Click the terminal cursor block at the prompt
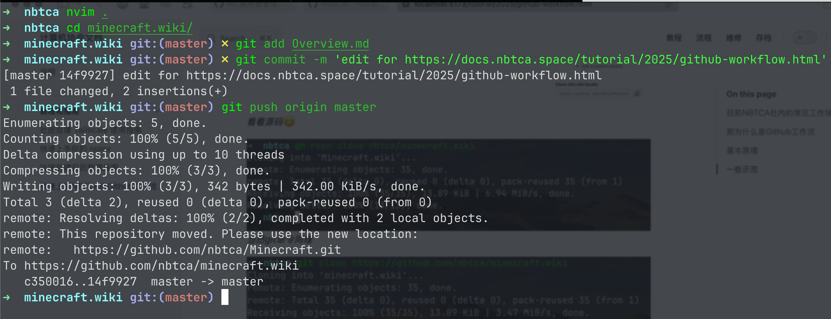Viewport: 831px width, 319px height. click(x=225, y=297)
